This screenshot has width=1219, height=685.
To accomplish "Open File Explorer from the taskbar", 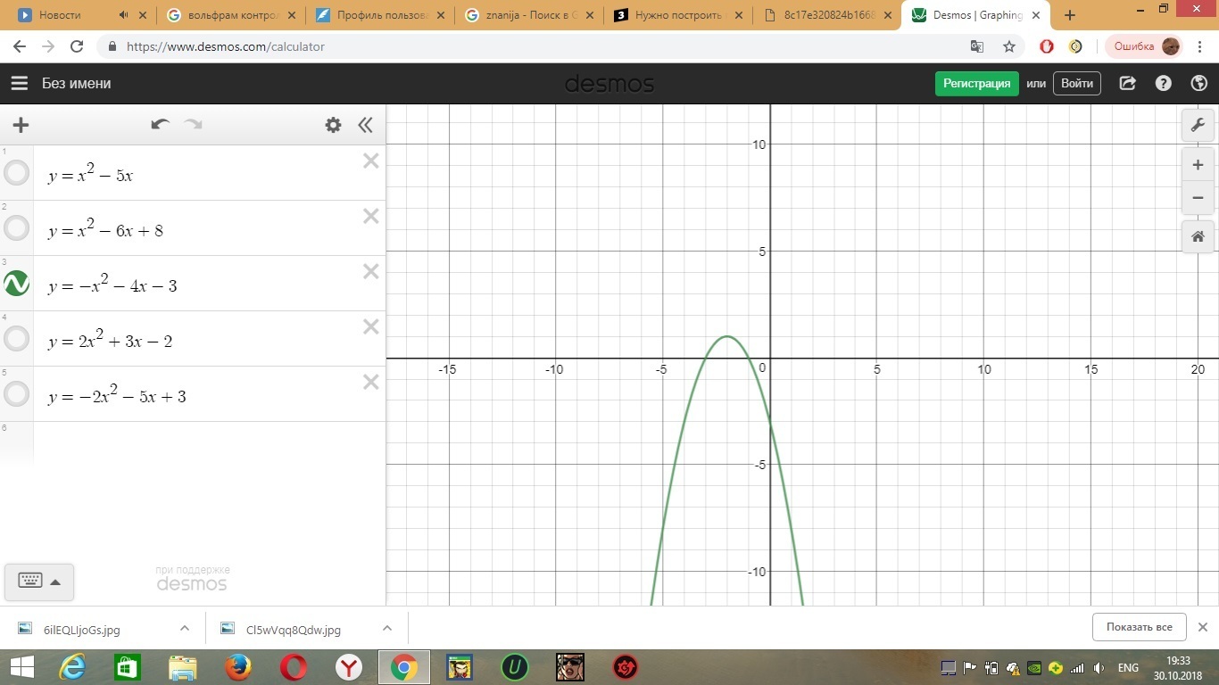I will tap(183, 667).
